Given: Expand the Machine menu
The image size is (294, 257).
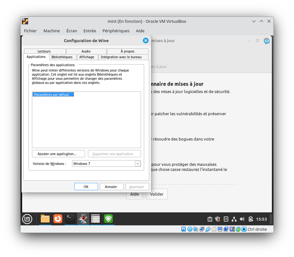Looking at the screenshot, I should click(52, 31).
